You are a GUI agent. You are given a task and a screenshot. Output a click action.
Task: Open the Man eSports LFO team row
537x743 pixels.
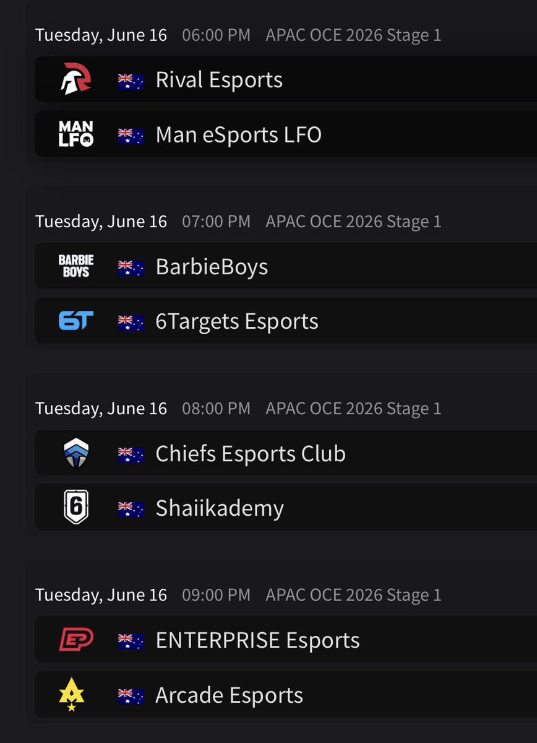(286, 134)
